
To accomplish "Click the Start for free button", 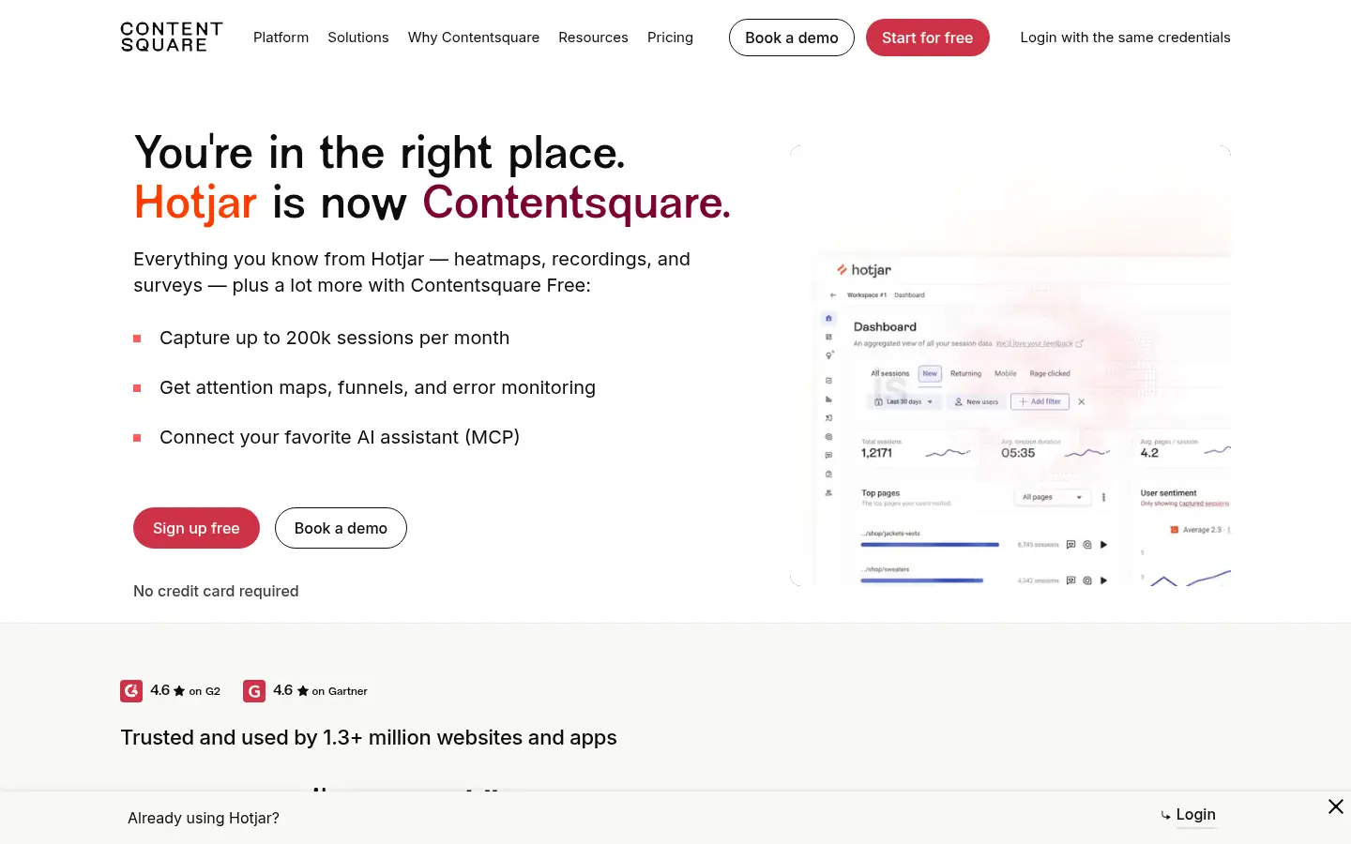I will click(927, 38).
